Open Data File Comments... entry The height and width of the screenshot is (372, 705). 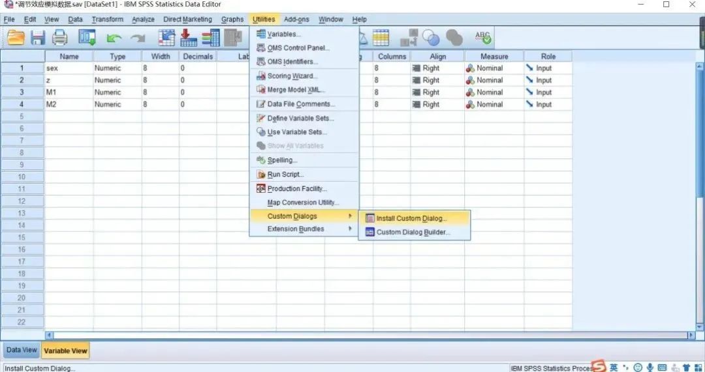pyautogui.click(x=304, y=104)
